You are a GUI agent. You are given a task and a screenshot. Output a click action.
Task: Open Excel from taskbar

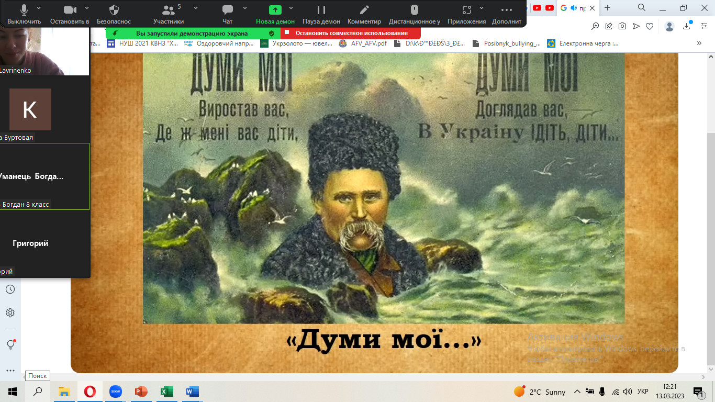(x=166, y=392)
